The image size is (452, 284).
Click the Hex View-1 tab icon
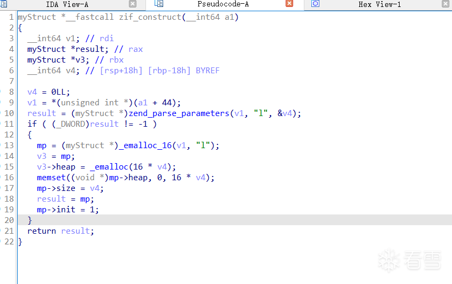(x=316, y=3)
